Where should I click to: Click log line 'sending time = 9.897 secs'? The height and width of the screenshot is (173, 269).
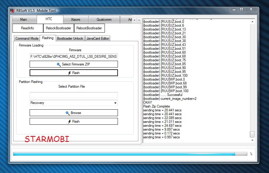pyautogui.click(x=161, y=129)
